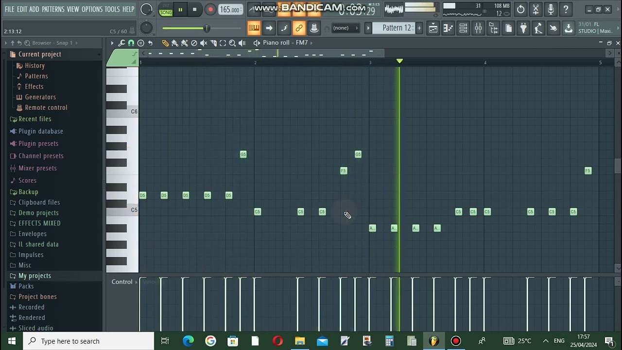Open the Browser - Snap 1 selector
Viewport: 622px width, 350px height.
(x=52, y=43)
